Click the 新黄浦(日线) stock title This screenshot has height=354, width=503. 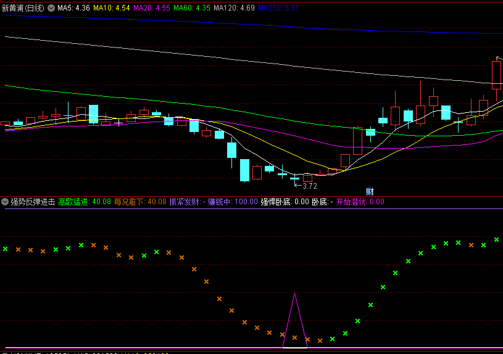(x=23, y=8)
